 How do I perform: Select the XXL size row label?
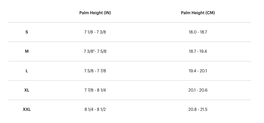coord(27,109)
